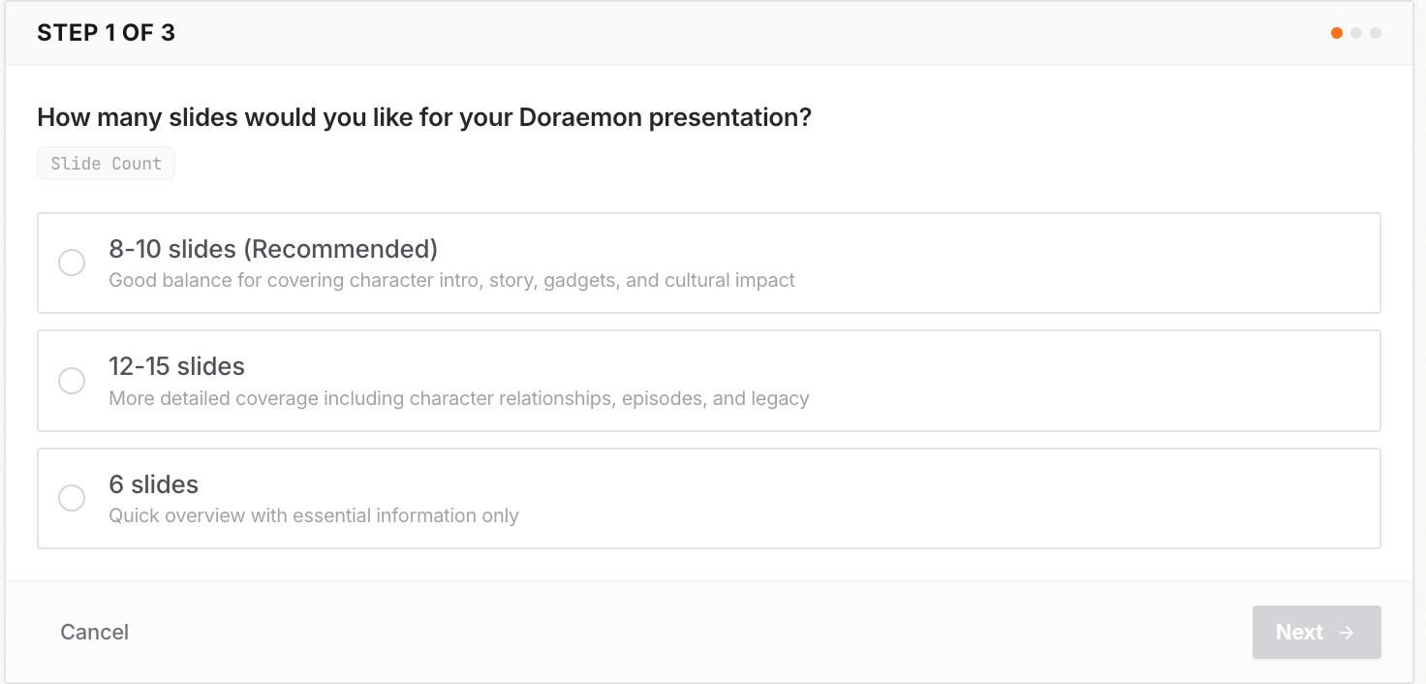1426x684 pixels.
Task: Click the third step progress dot
Action: click(x=1376, y=33)
